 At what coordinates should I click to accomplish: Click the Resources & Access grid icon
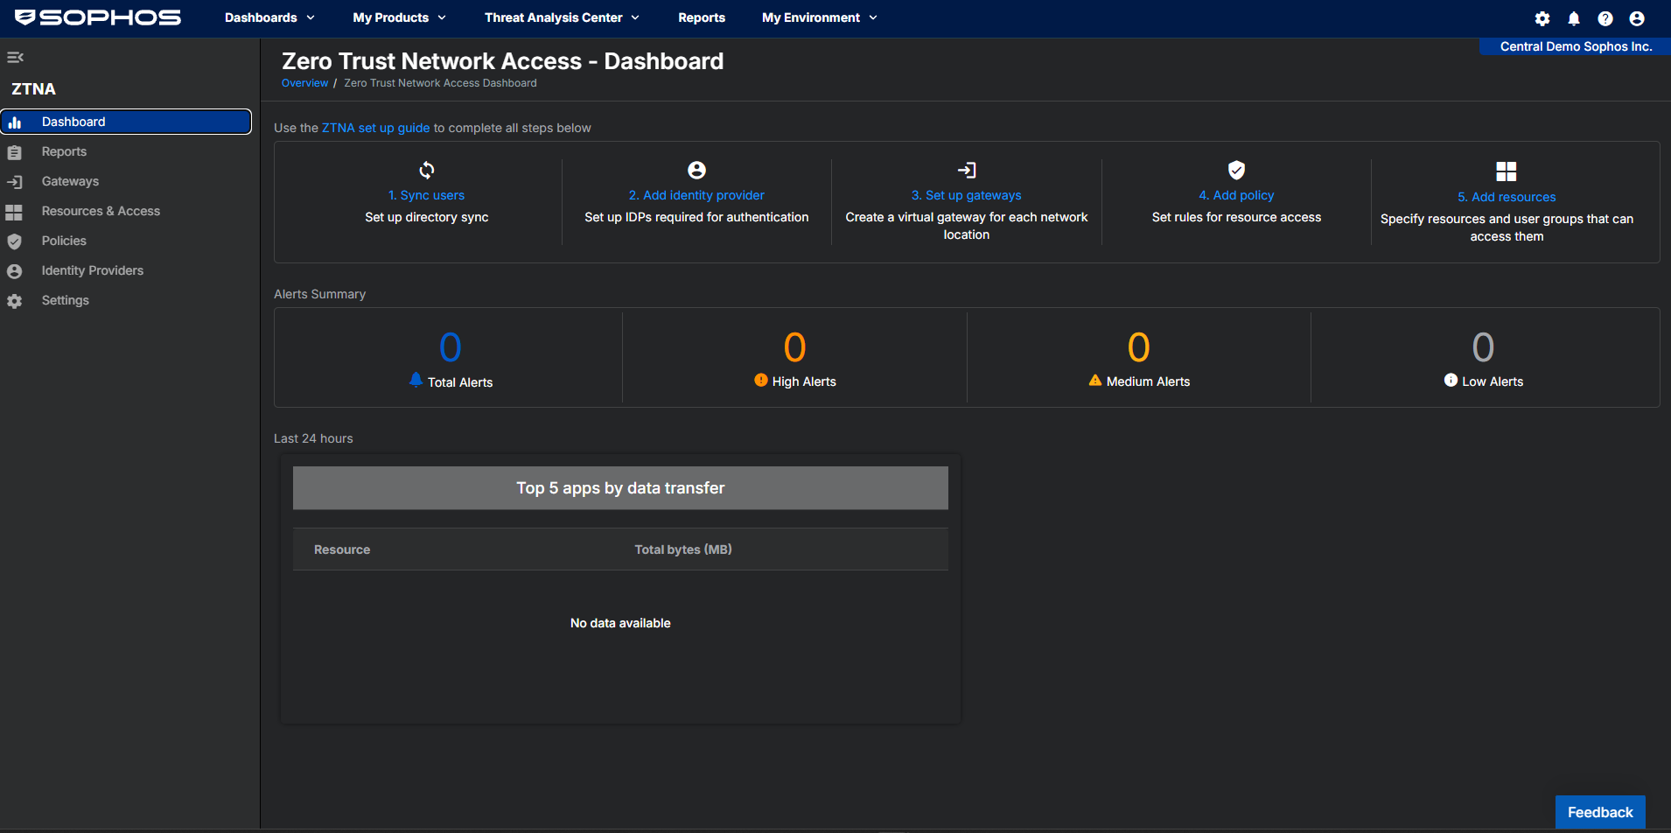[14, 212]
